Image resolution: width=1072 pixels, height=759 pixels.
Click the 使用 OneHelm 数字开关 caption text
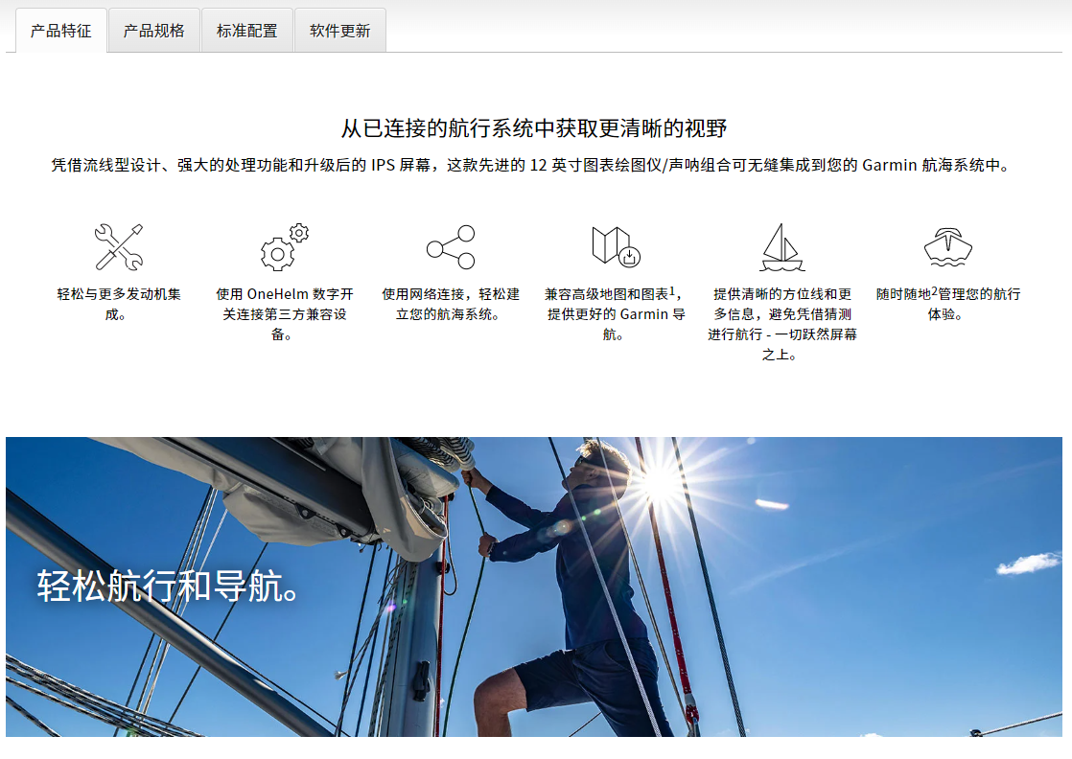click(285, 314)
